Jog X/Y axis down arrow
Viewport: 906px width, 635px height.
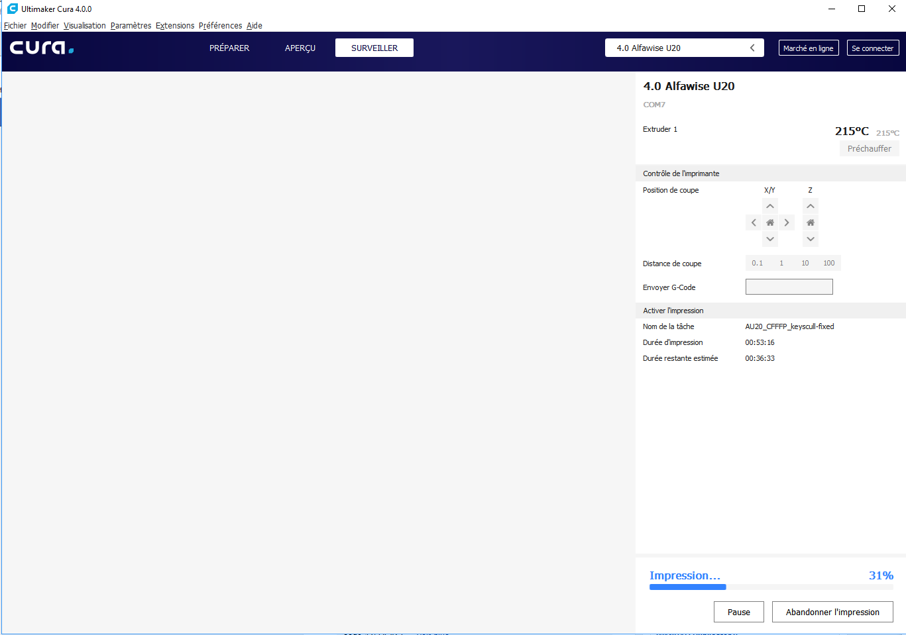tap(770, 239)
